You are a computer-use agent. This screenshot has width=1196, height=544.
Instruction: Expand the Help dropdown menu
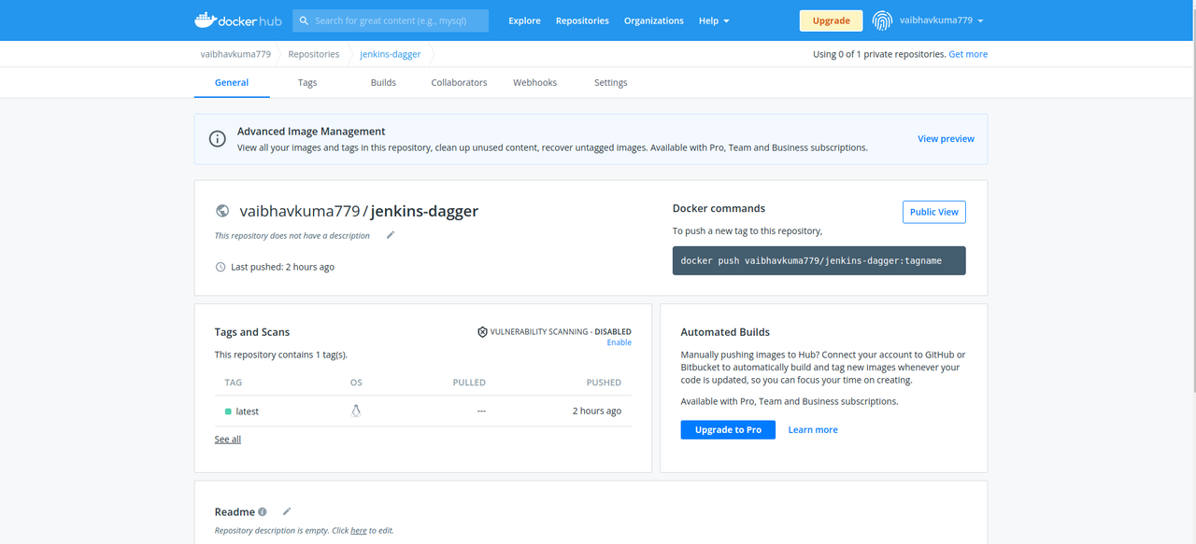[714, 21]
